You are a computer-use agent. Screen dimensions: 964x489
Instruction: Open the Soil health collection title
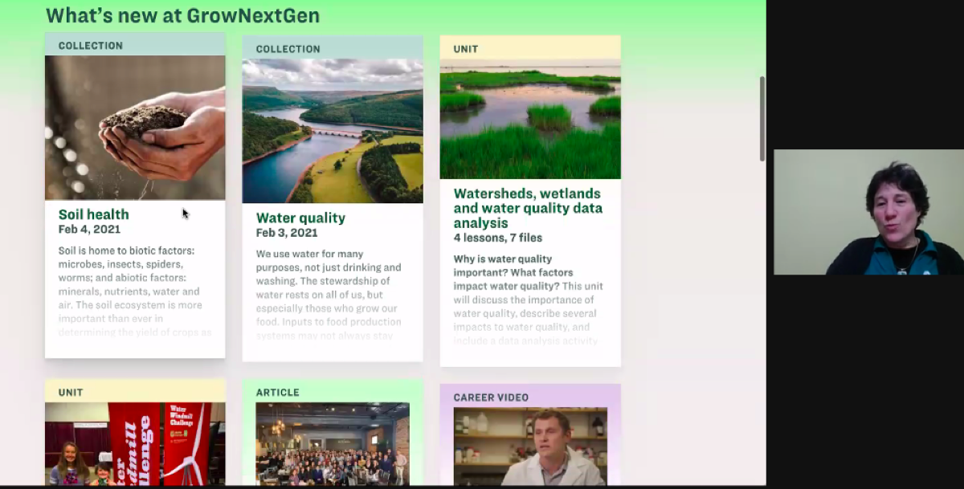(x=93, y=214)
